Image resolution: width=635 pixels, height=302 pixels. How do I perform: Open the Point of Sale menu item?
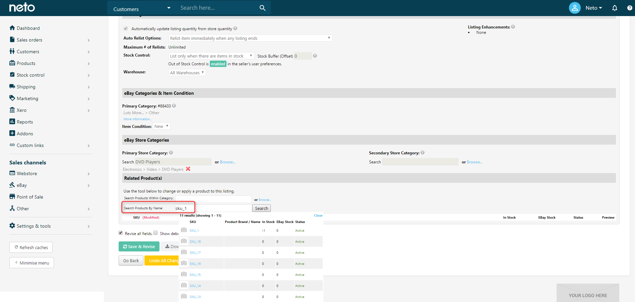pos(30,197)
